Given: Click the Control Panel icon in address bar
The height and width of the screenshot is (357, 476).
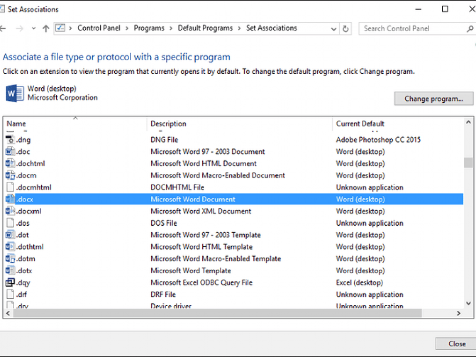Looking at the screenshot, I should [60, 28].
